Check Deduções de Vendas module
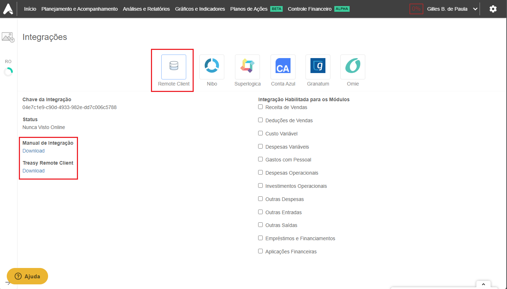507x289 pixels. click(261, 120)
